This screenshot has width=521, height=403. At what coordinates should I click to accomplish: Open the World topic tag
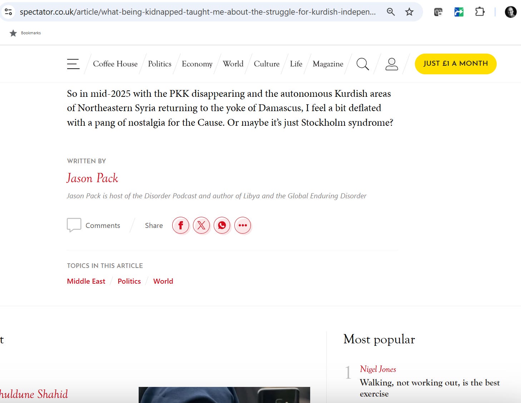pos(163,281)
